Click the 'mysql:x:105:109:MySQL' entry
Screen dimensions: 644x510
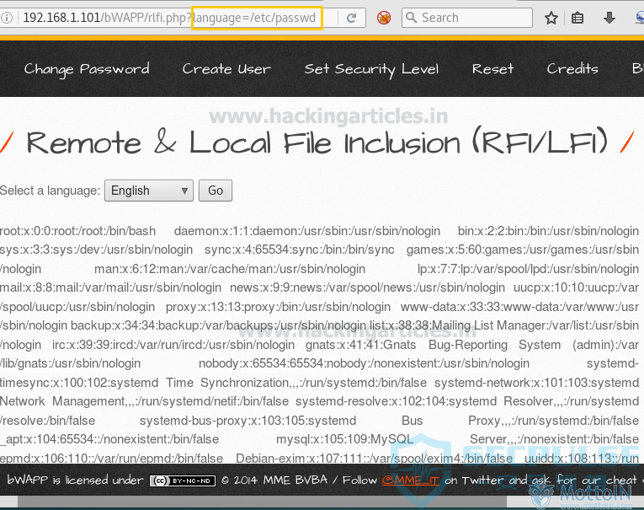[344, 439]
